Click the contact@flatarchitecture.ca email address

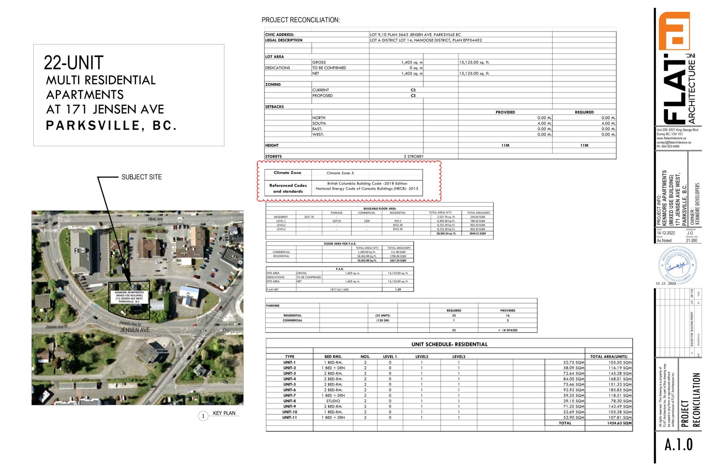(x=674, y=142)
